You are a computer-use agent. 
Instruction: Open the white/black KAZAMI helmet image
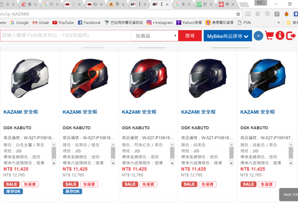coord(30,78)
